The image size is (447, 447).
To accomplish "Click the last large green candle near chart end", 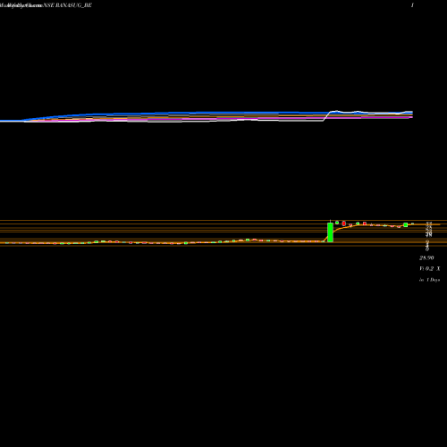I will point(406,224).
